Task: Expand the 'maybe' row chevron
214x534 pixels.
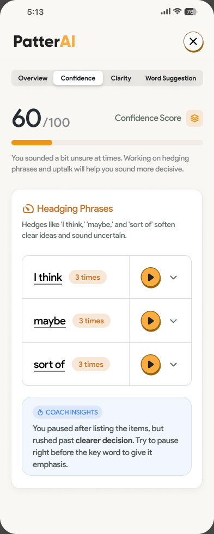Action: pyautogui.click(x=174, y=321)
